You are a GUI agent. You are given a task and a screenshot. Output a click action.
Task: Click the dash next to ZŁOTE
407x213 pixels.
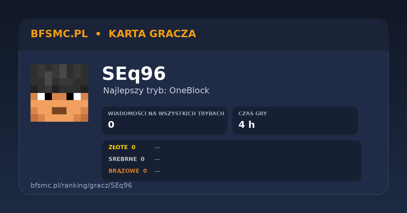coord(157,148)
